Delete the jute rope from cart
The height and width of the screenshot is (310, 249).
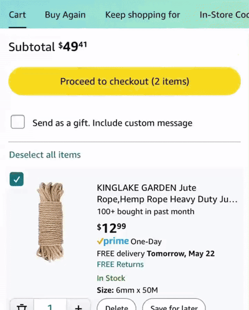click(116, 306)
